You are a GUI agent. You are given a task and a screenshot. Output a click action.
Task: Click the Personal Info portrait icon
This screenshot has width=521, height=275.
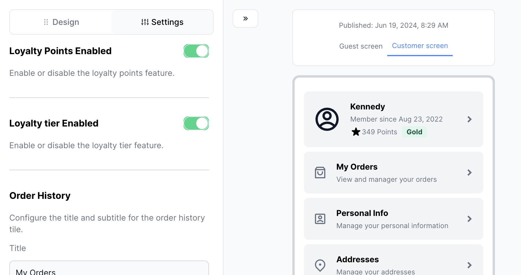point(320,219)
